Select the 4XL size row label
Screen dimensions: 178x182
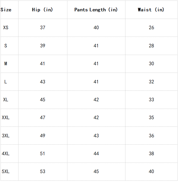click(6, 153)
